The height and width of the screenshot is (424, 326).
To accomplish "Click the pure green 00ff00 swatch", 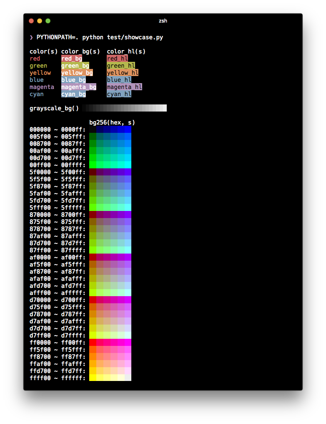I will click(x=93, y=165).
